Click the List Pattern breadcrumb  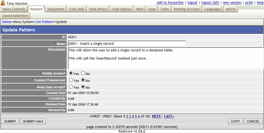click(45, 22)
